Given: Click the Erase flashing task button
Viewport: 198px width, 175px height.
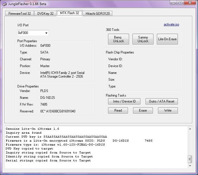Looking at the screenshot, I should [143, 110].
